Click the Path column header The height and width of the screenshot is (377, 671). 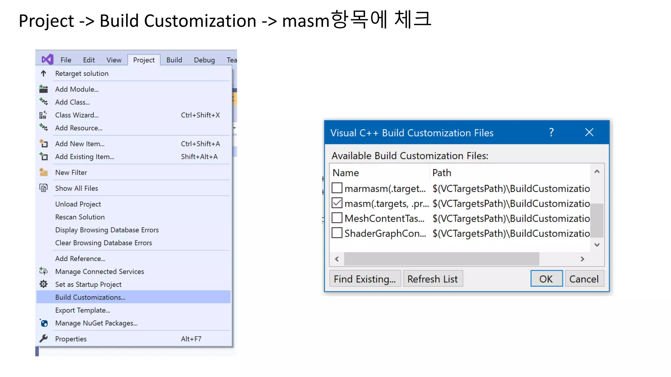(509, 172)
